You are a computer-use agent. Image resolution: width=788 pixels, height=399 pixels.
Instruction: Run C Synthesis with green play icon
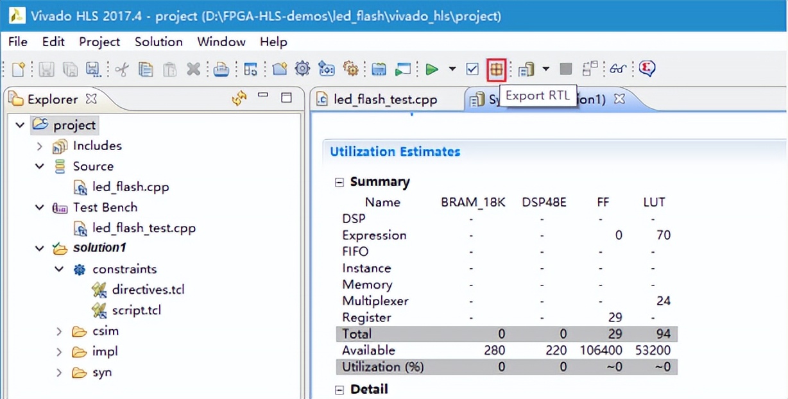coord(432,69)
